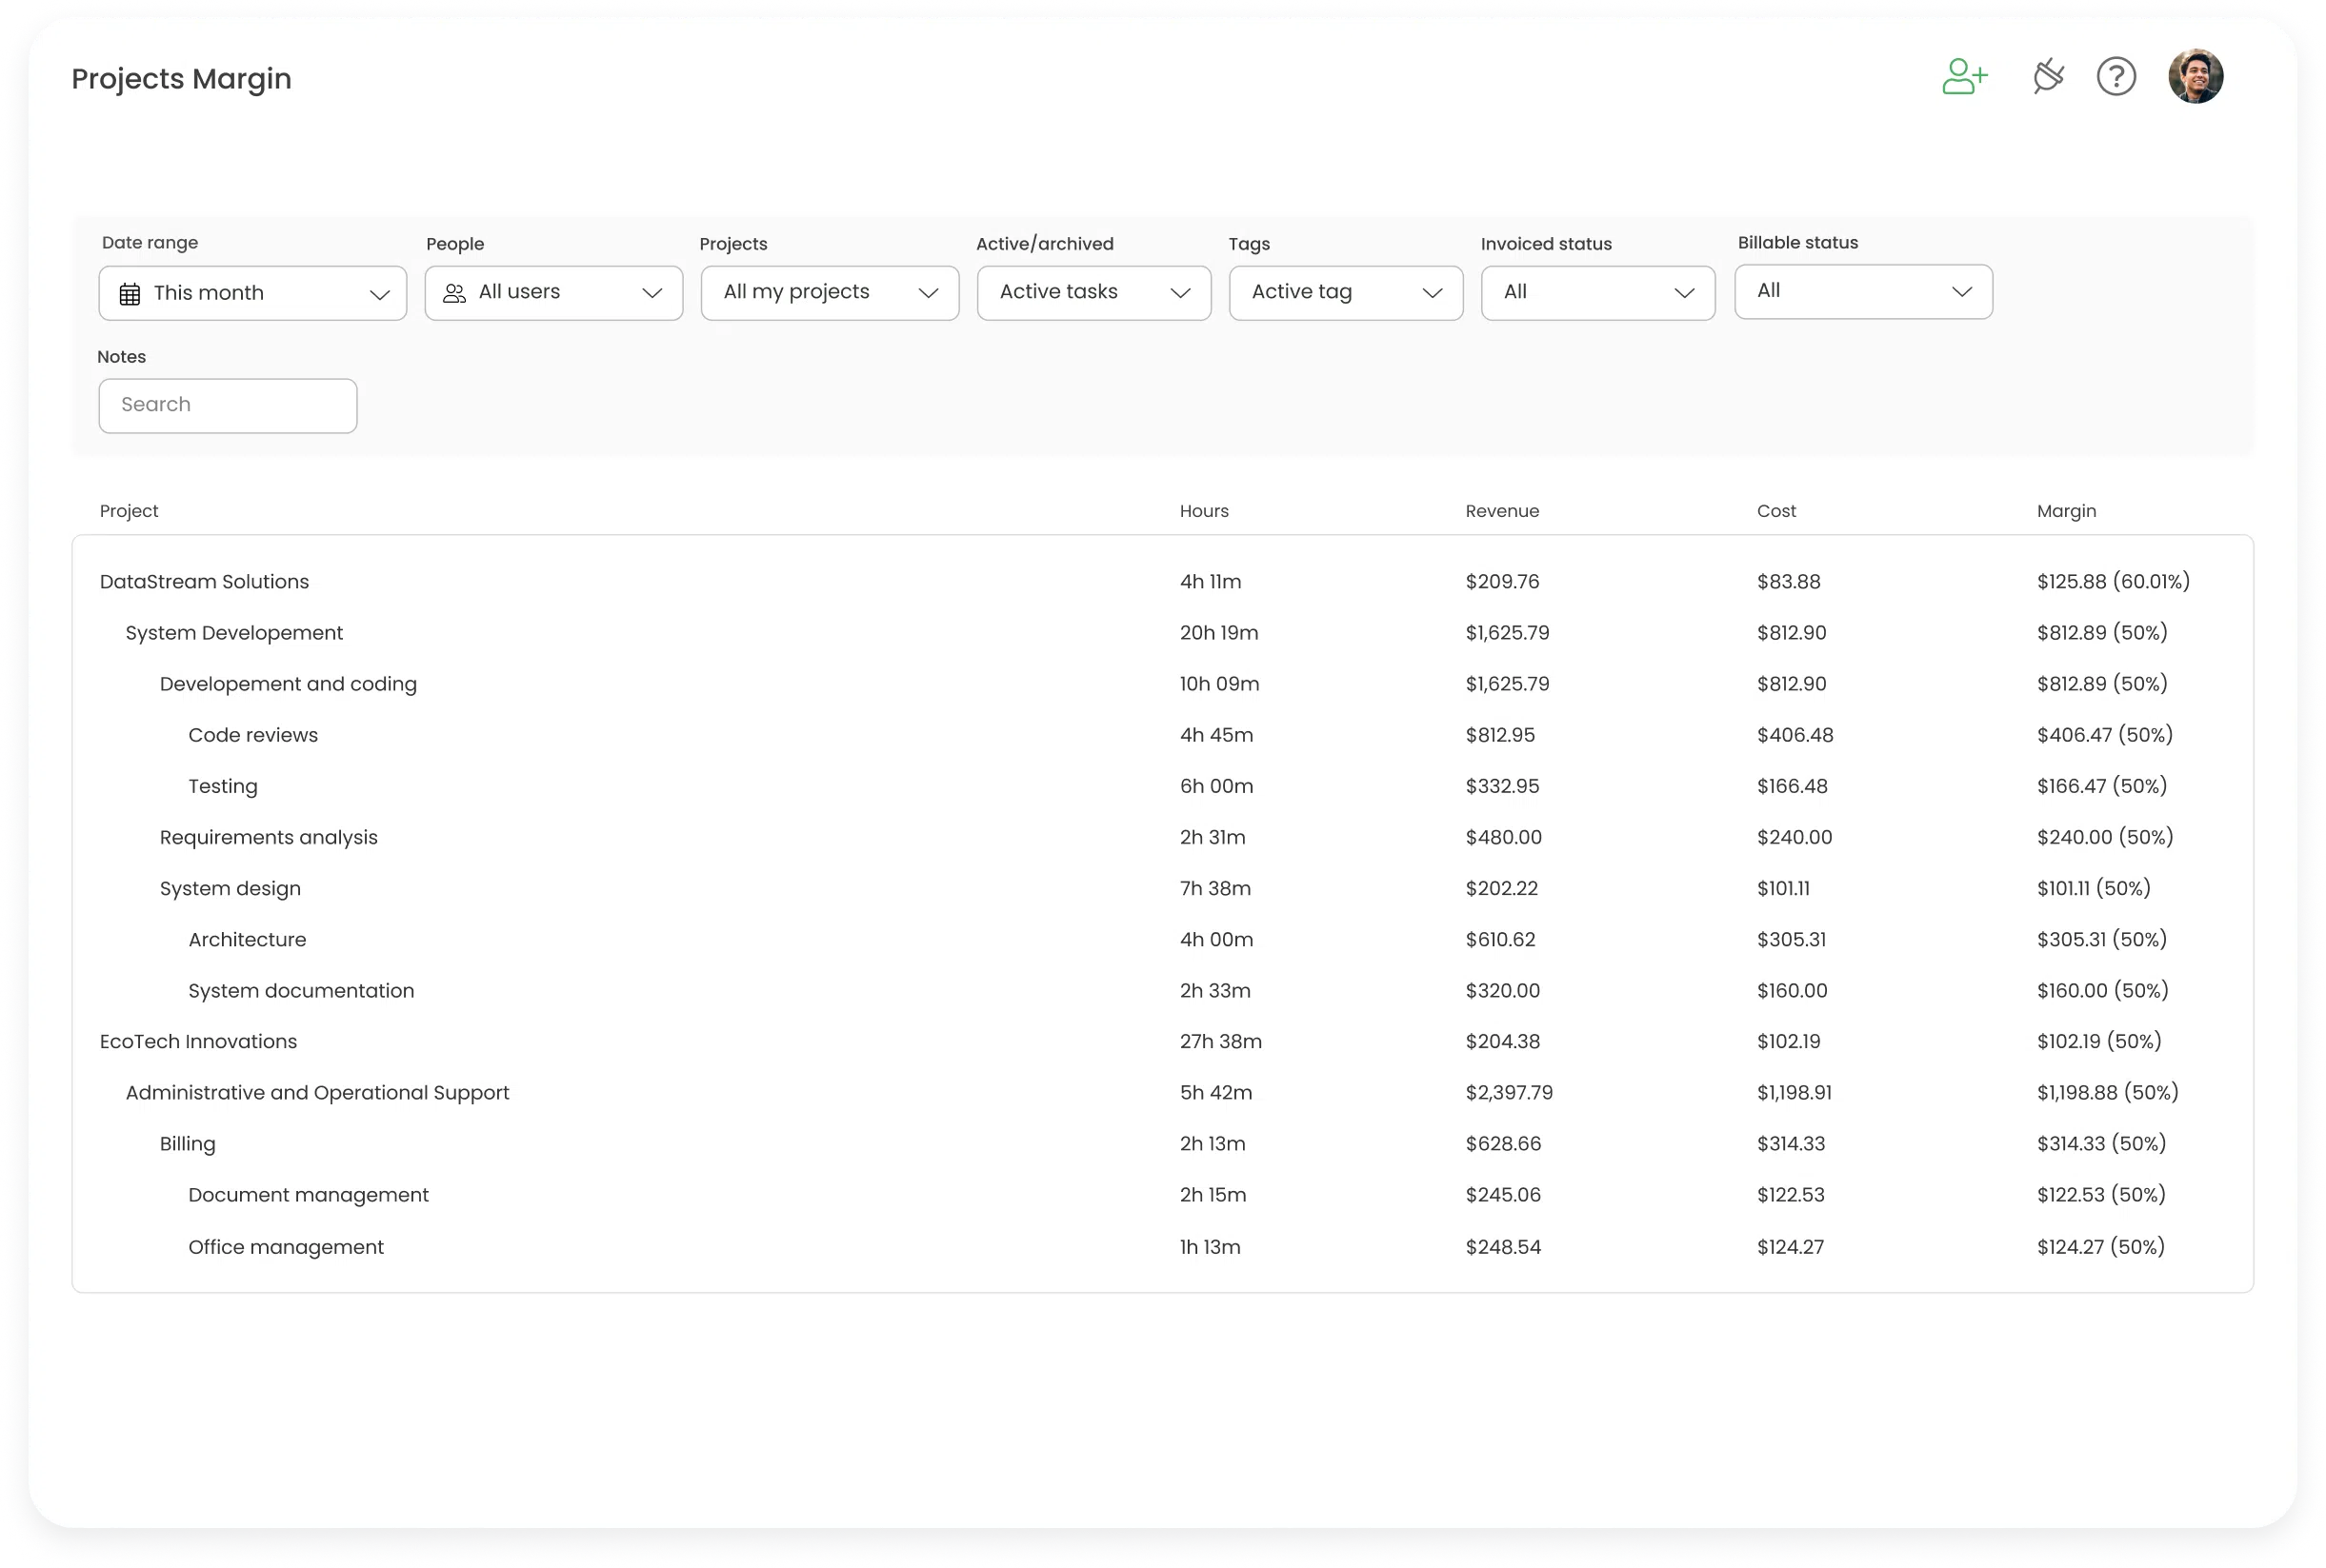
Task: Click the 2h 33m hours value
Action: [x=1214, y=990]
